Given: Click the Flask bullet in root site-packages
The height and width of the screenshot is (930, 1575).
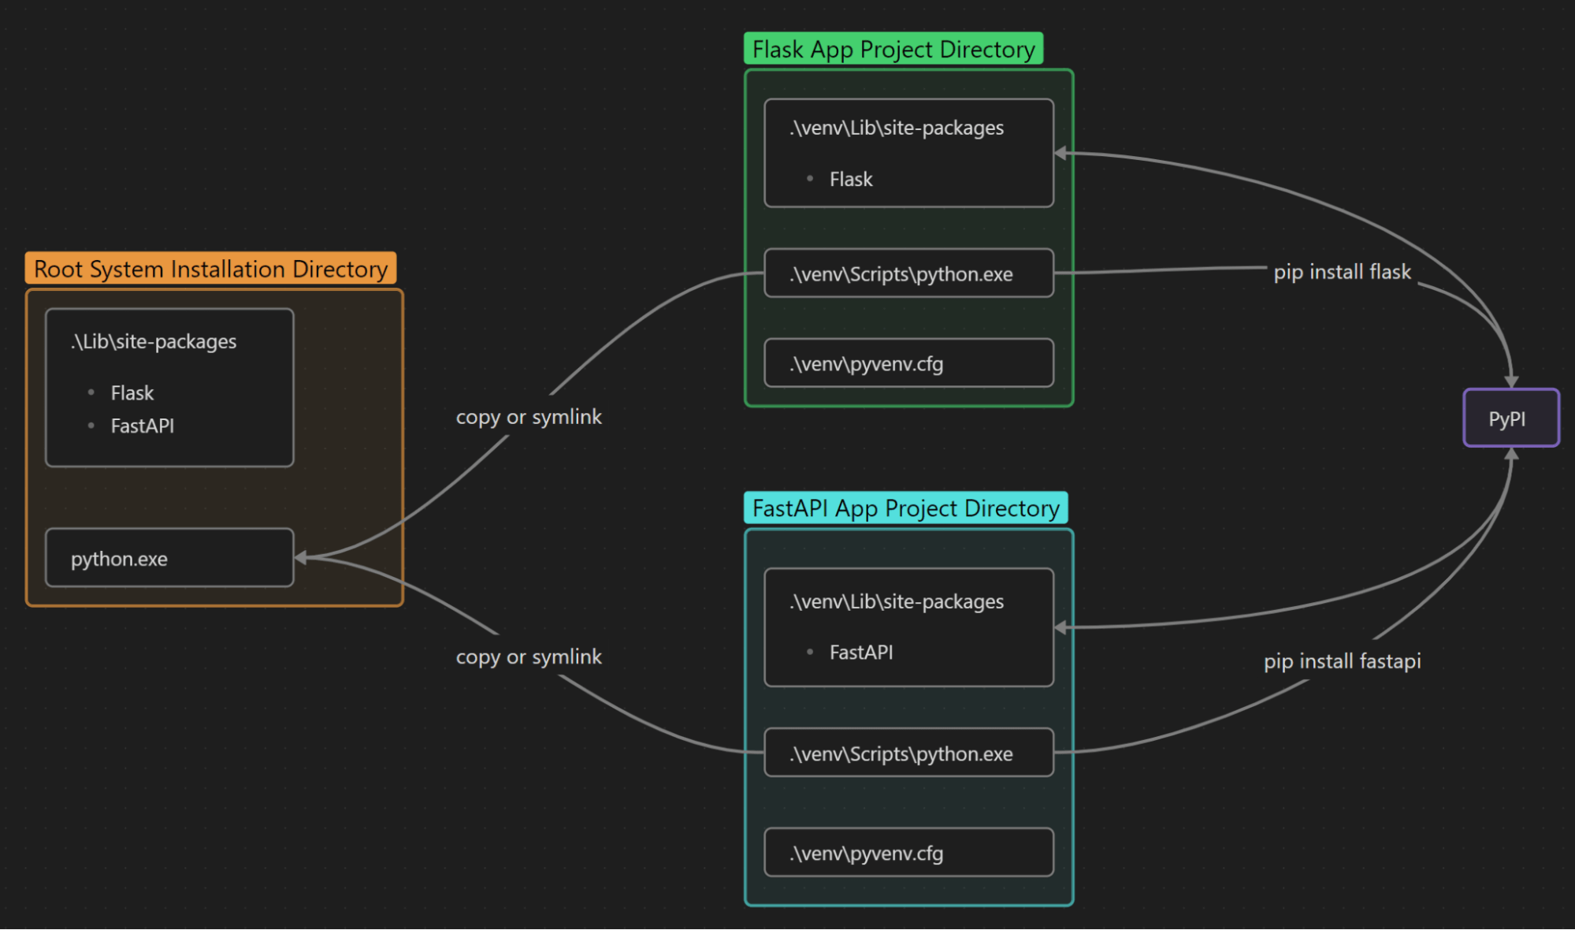Looking at the screenshot, I should 132,392.
